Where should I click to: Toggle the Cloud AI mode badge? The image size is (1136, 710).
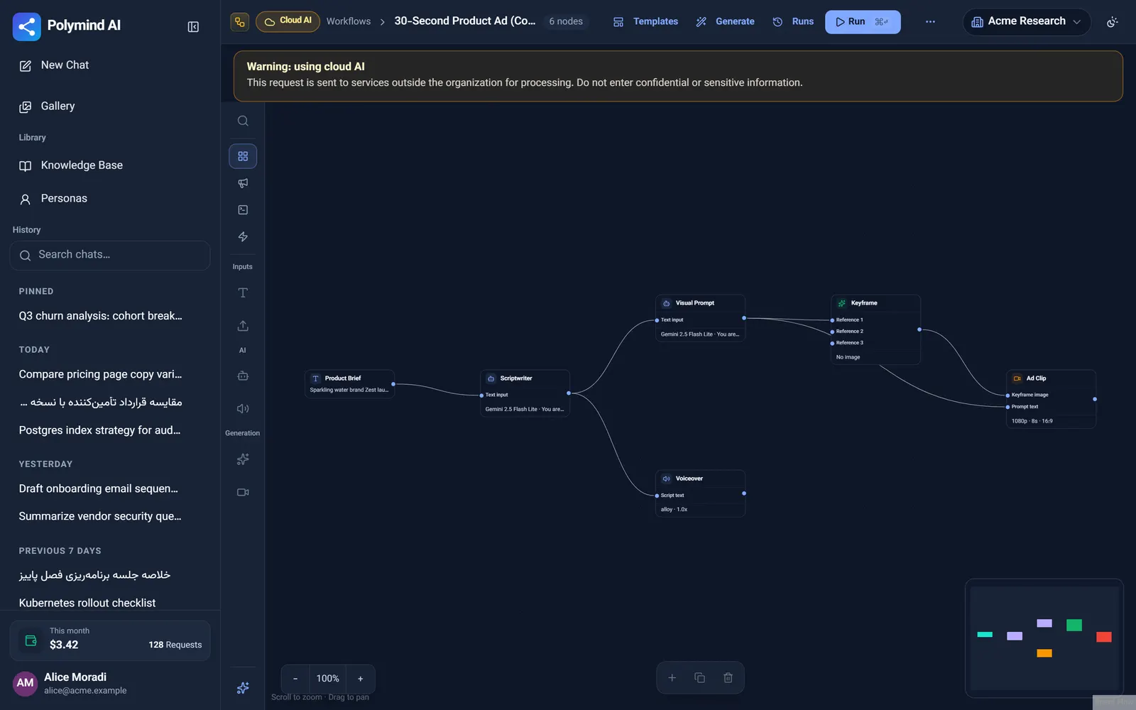tap(288, 21)
